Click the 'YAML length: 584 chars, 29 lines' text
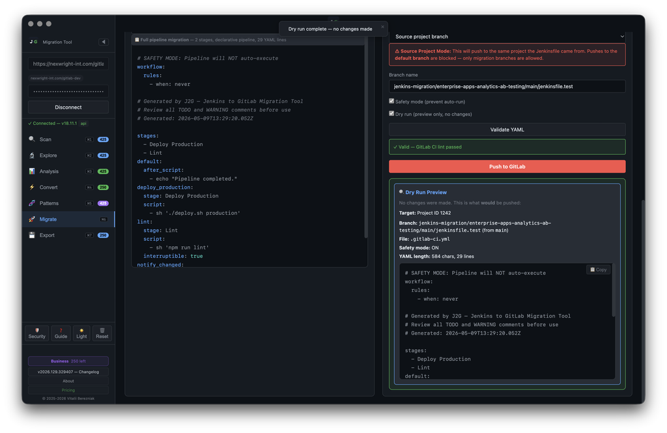 coord(436,257)
